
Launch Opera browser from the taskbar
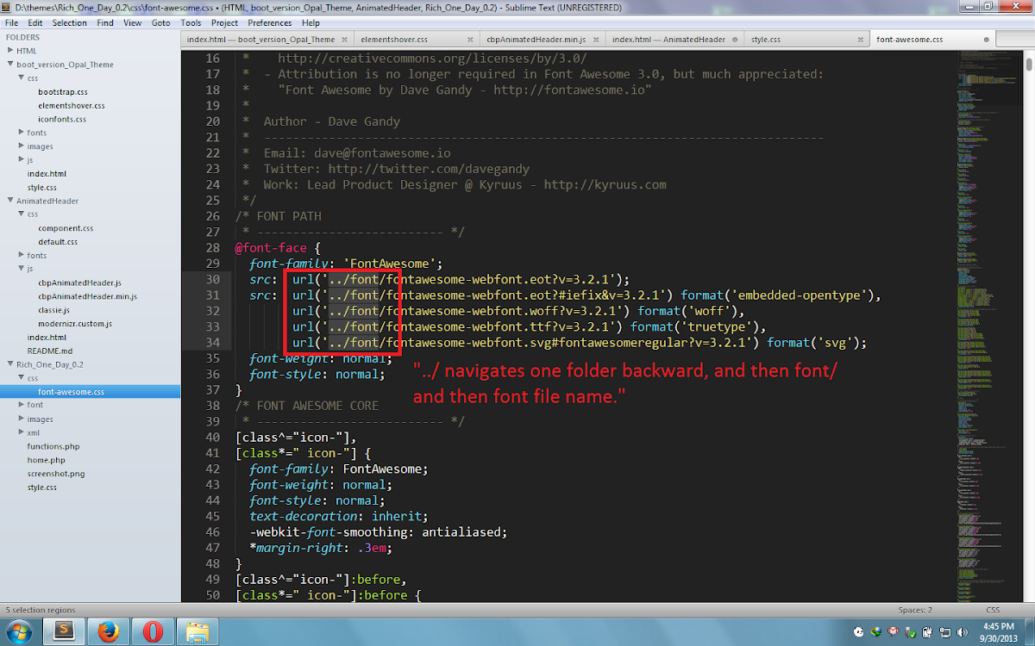(x=154, y=631)
